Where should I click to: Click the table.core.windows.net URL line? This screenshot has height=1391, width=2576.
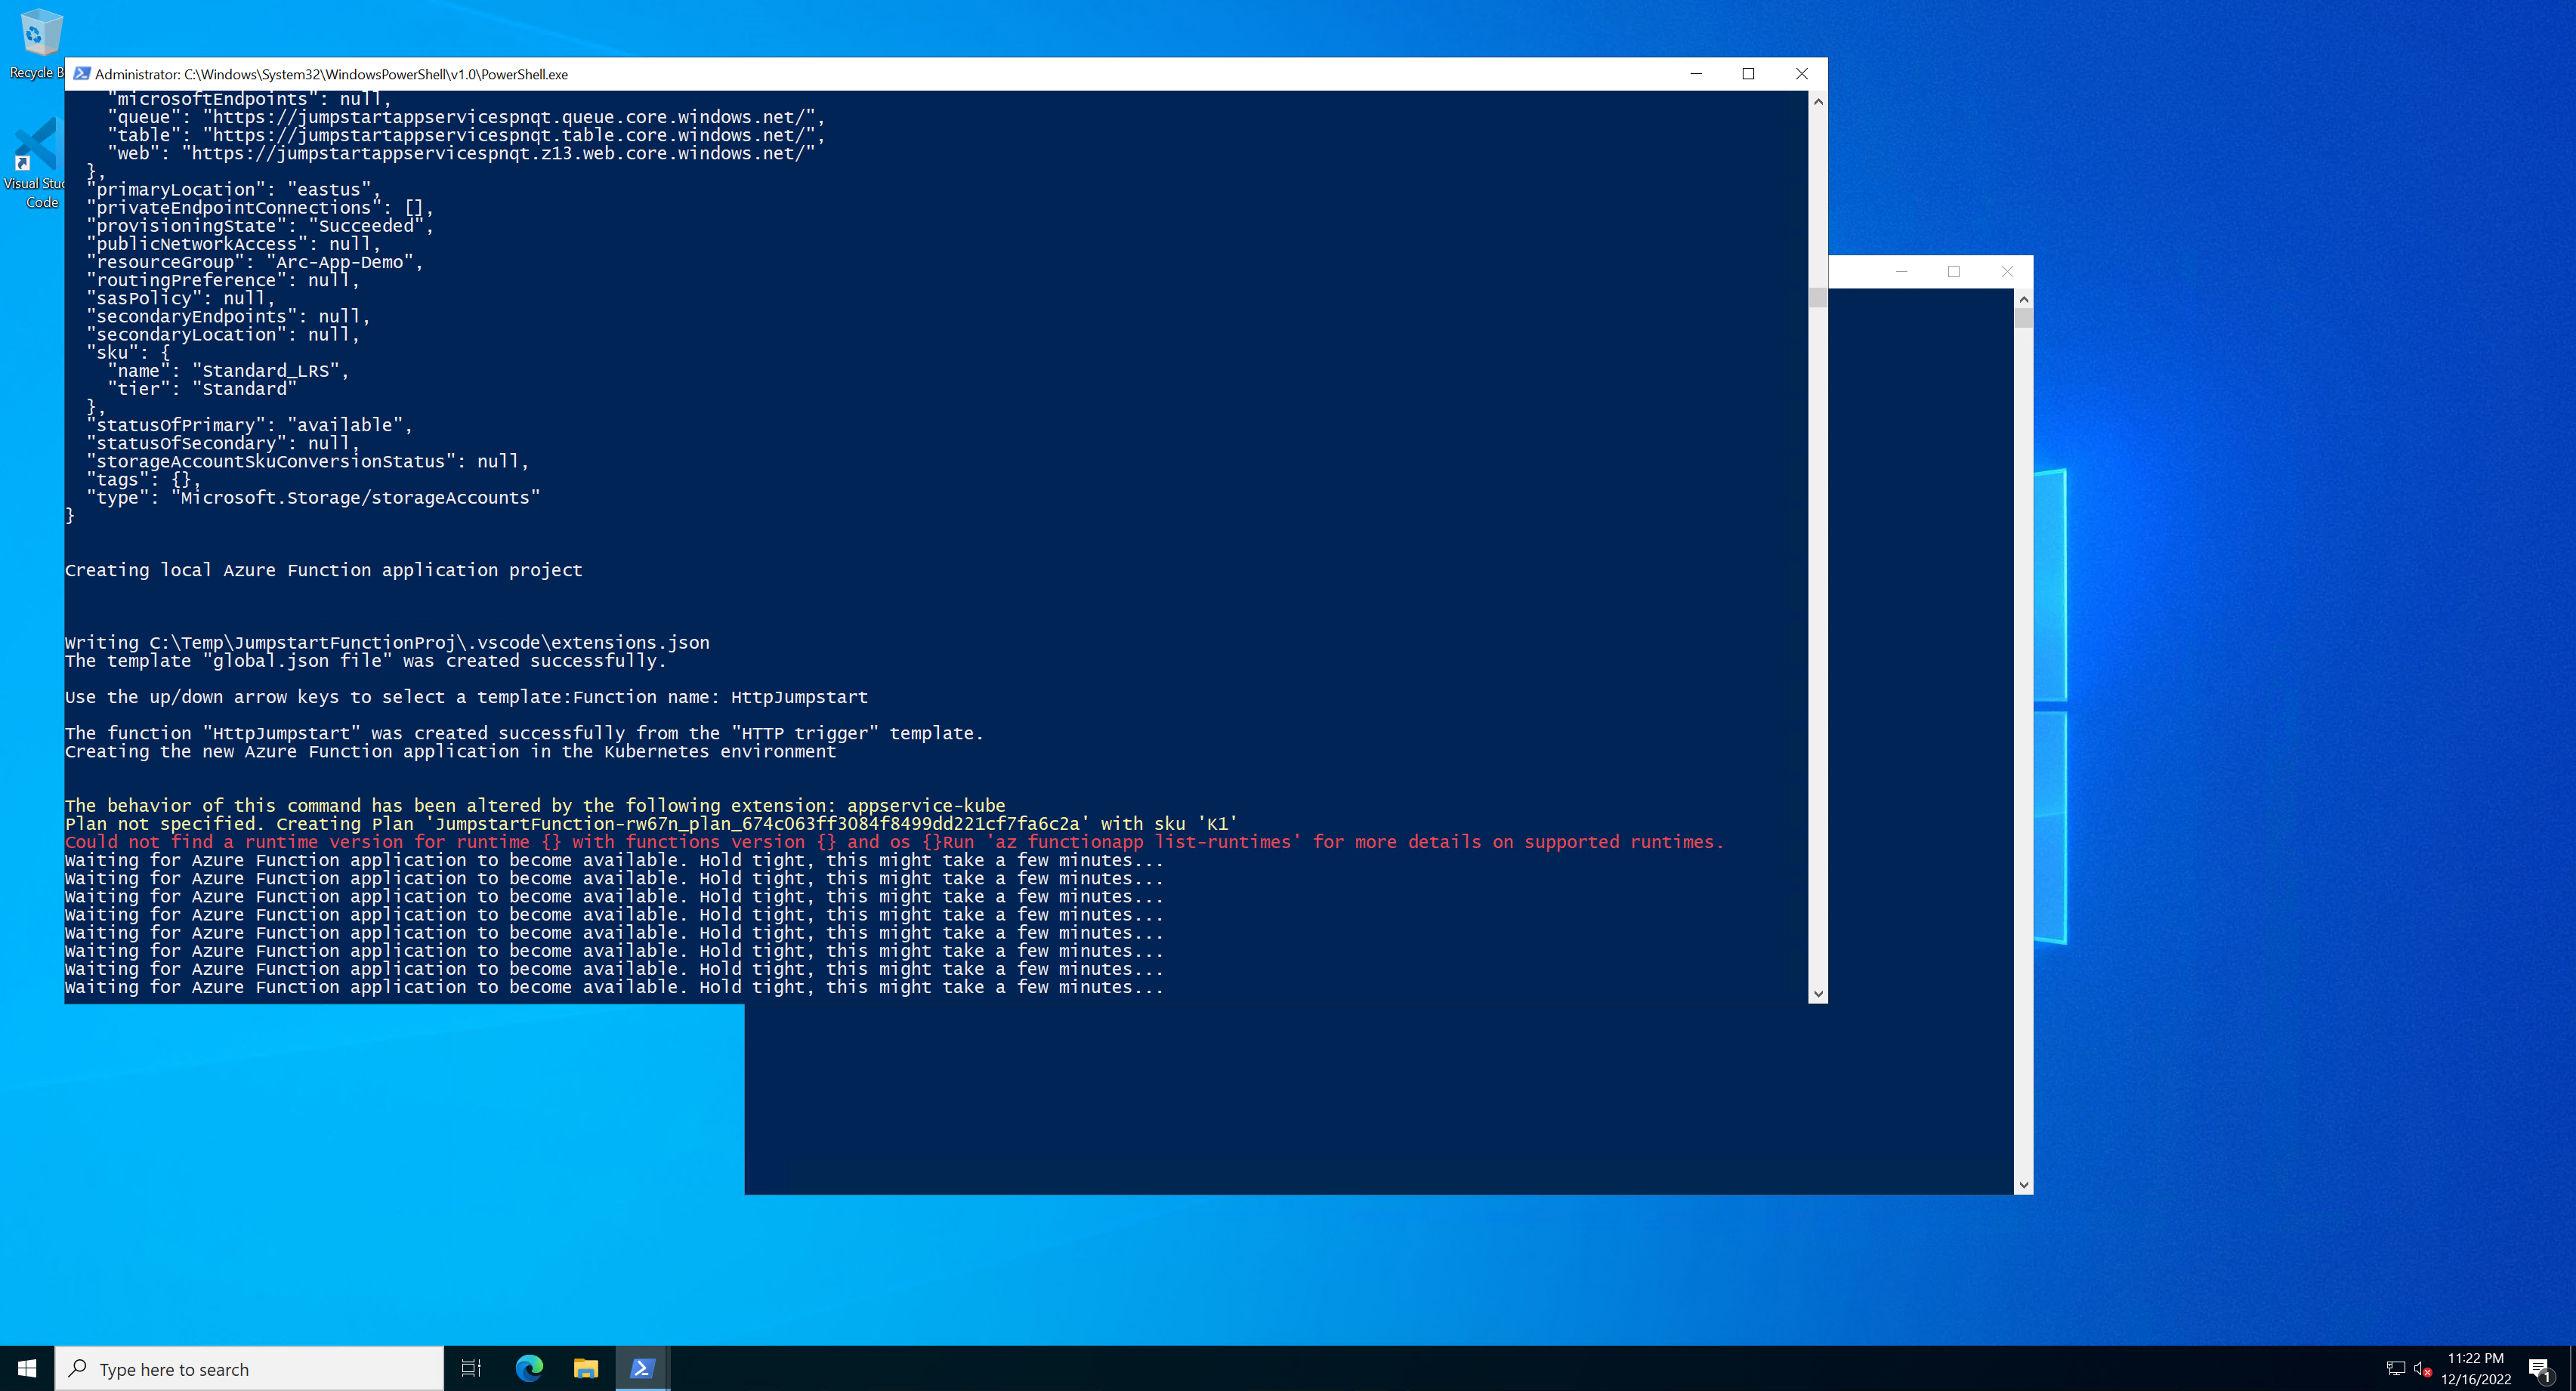[x=466, y=135]
